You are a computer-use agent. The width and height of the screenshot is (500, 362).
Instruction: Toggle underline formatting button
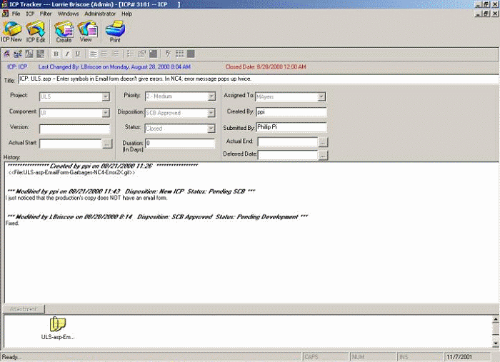coord(77,54)
